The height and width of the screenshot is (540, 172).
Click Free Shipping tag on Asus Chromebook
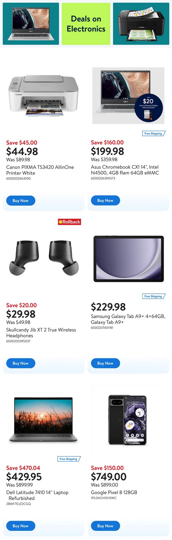[153, 133]
